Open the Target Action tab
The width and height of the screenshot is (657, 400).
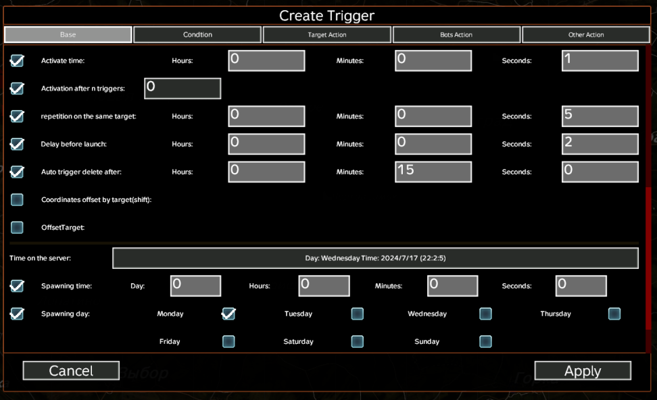[x=326, y=34]
